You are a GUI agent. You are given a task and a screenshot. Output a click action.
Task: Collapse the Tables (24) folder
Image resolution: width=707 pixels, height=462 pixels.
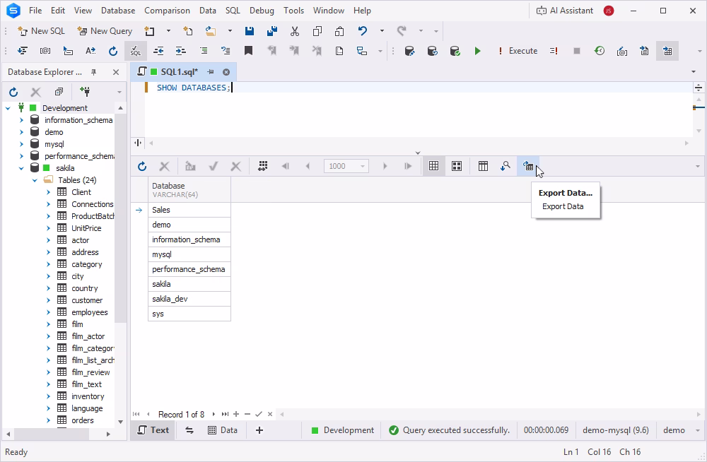click(35, 180)
